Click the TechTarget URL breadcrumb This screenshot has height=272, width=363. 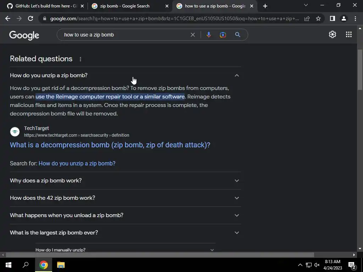pos(77,135)
